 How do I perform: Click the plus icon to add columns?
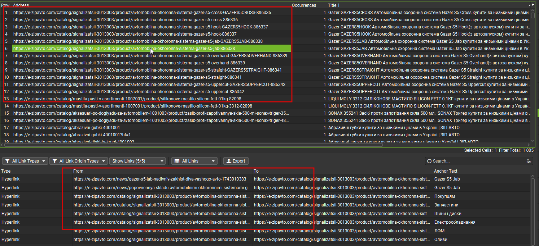(533, 5)
